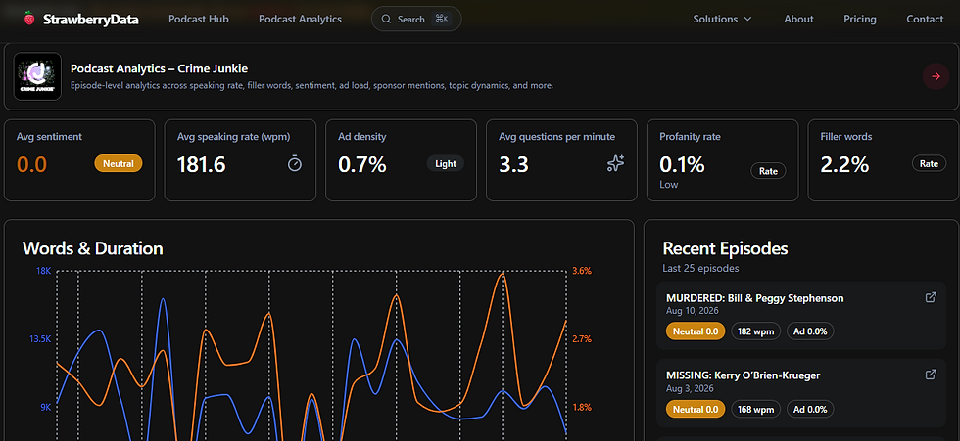Click the StrawberryData strawberry logo icon

tap(28, 19)
